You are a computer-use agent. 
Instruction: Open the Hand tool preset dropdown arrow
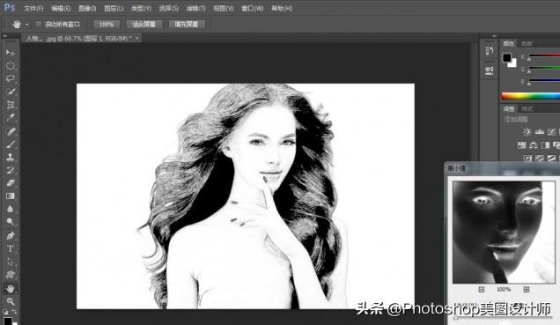point(26,25)
